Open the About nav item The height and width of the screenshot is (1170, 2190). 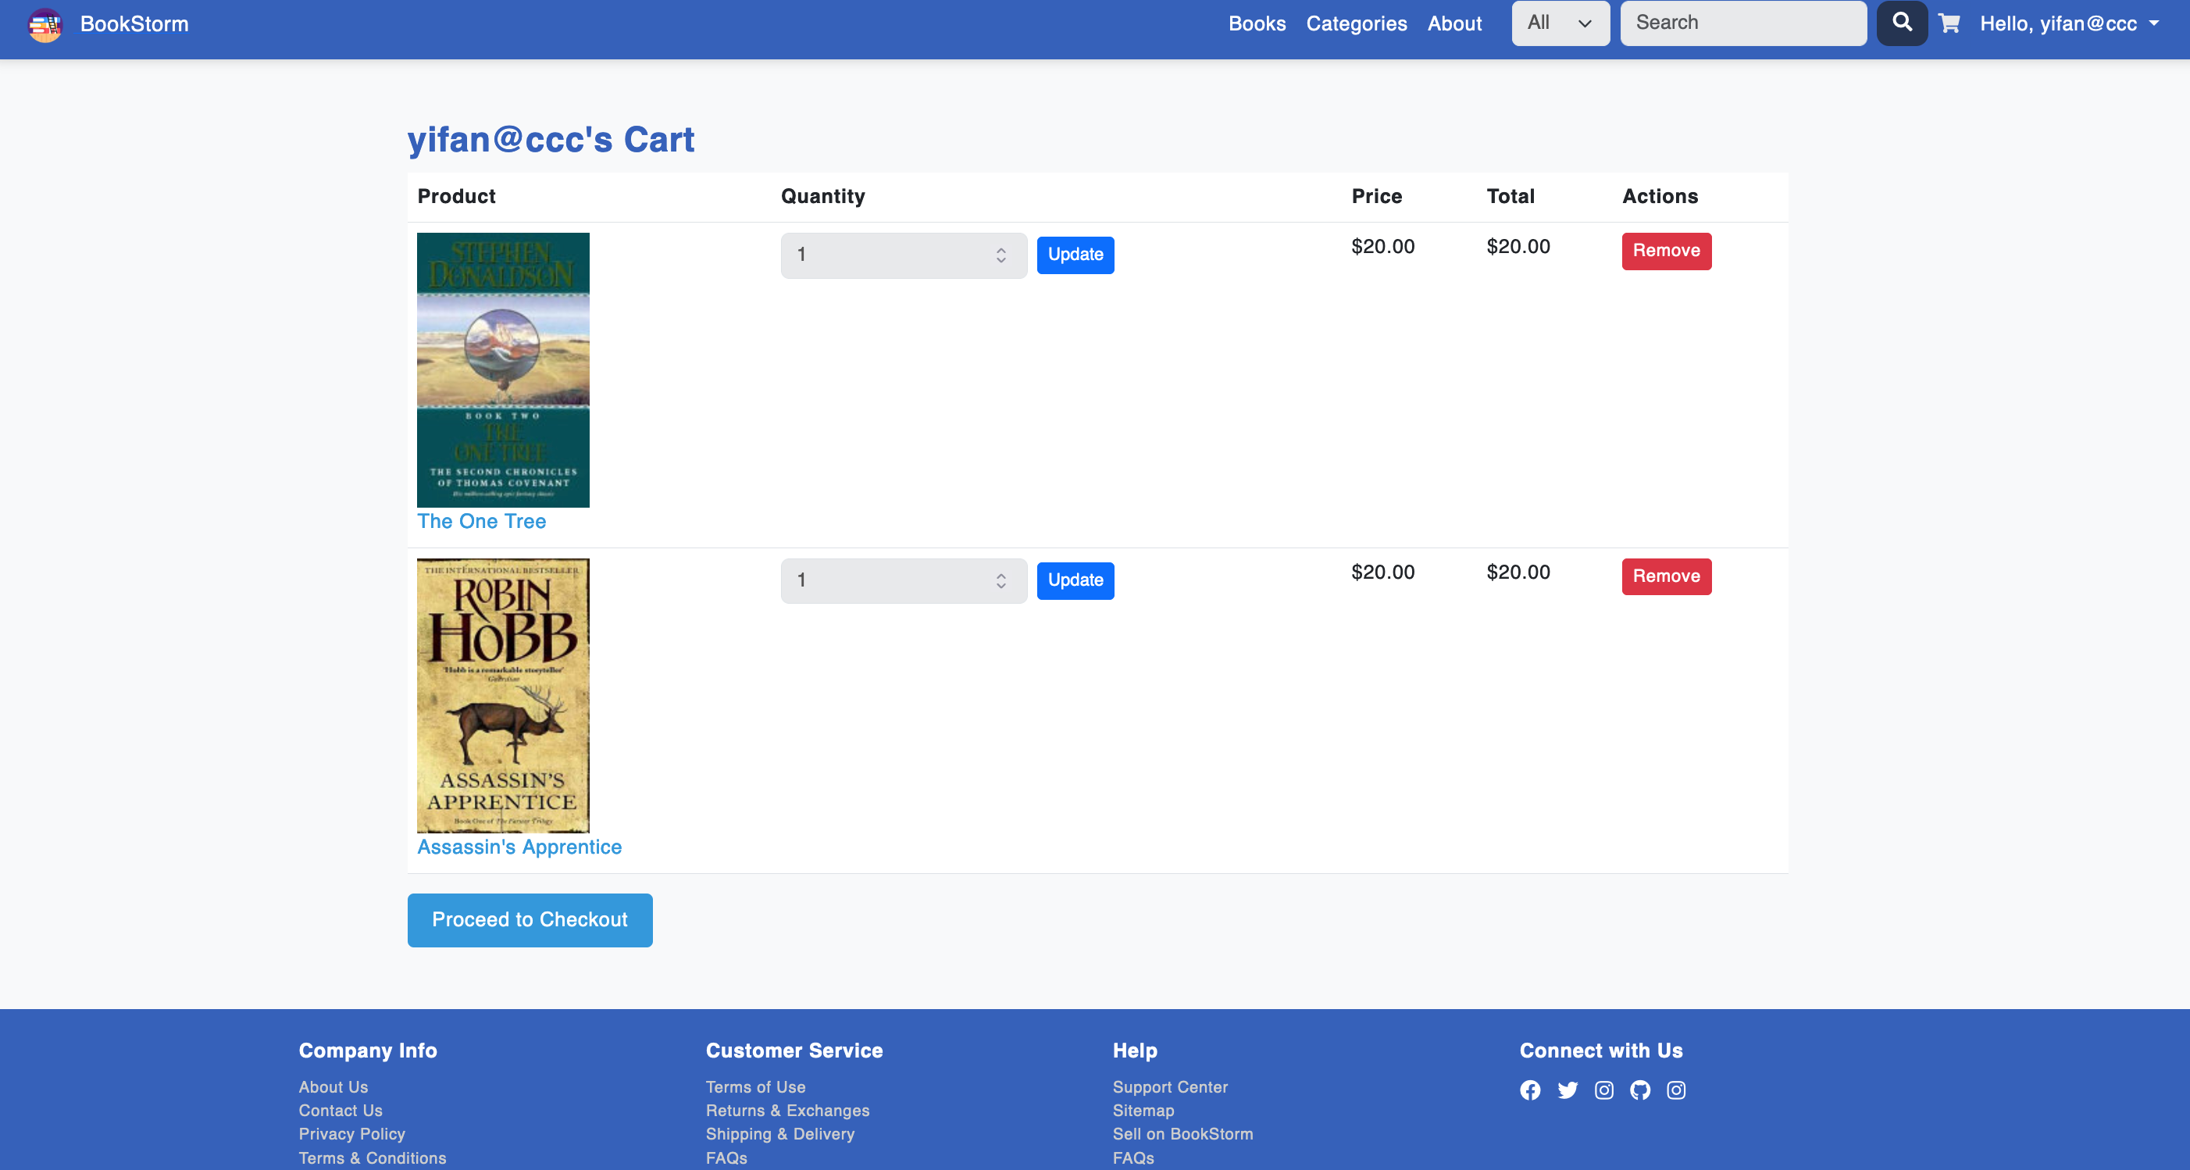(1454, 23)
